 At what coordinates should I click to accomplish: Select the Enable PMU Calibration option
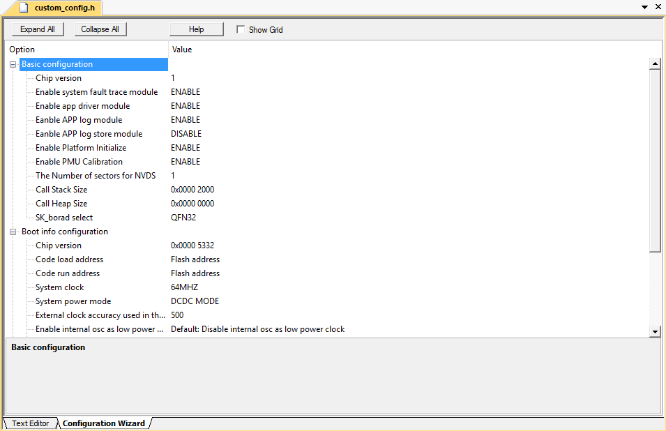(79, 162)
